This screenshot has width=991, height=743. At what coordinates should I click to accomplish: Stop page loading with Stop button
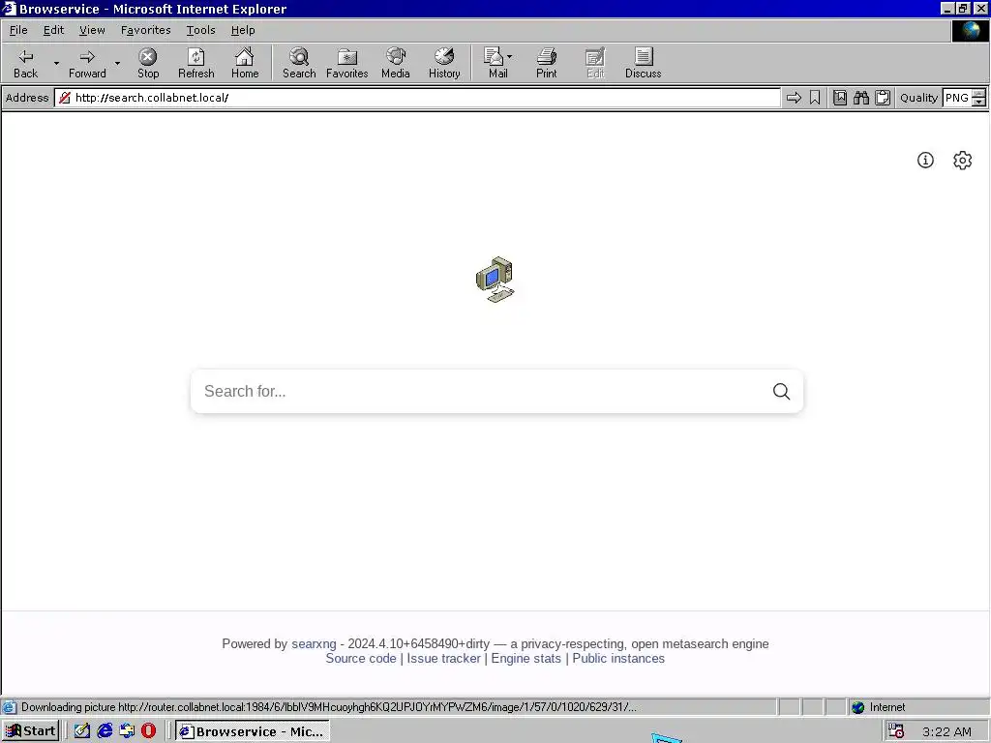pos(148,63)
